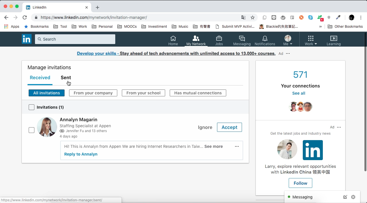Filter invitations From your school
Screen dimensions: 367x203
143,93
